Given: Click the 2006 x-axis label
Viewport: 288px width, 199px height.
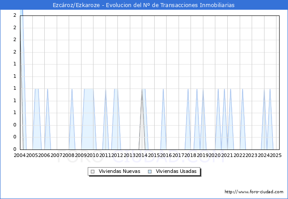Looking at the screenshot, I should [44, 155].
